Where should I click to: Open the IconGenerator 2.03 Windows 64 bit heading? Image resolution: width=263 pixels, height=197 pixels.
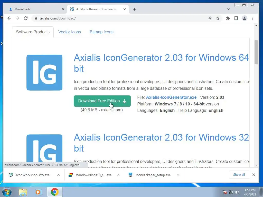point(161,63)
